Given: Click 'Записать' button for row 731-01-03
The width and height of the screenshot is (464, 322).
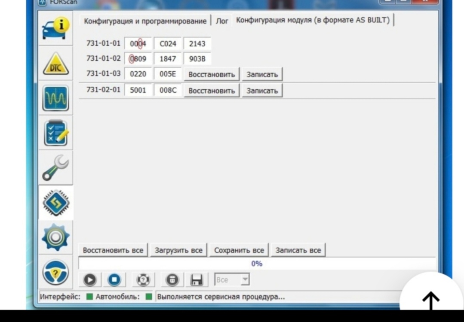Looking at the screenshot, I should [x=262, y=74].
